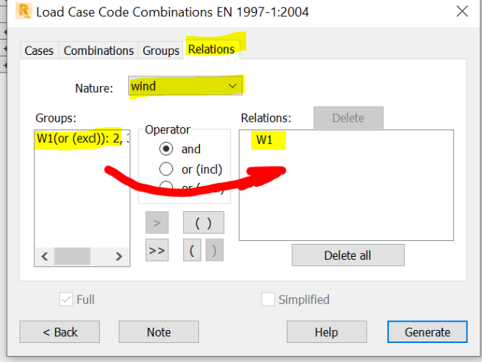Click the double arrow add-all button

click(157, 250)
